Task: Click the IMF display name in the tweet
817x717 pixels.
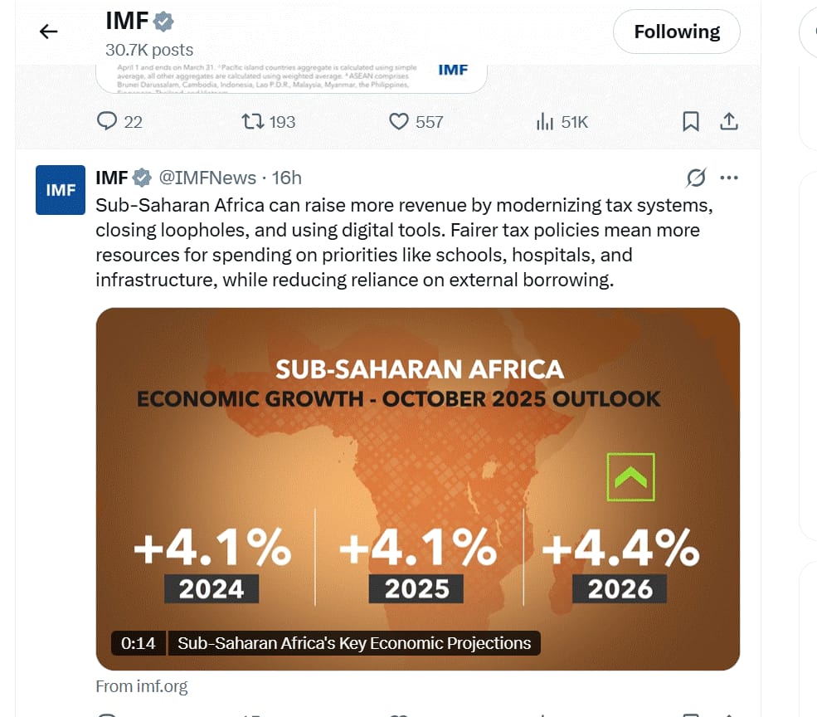Action: (x=111, y=178)
